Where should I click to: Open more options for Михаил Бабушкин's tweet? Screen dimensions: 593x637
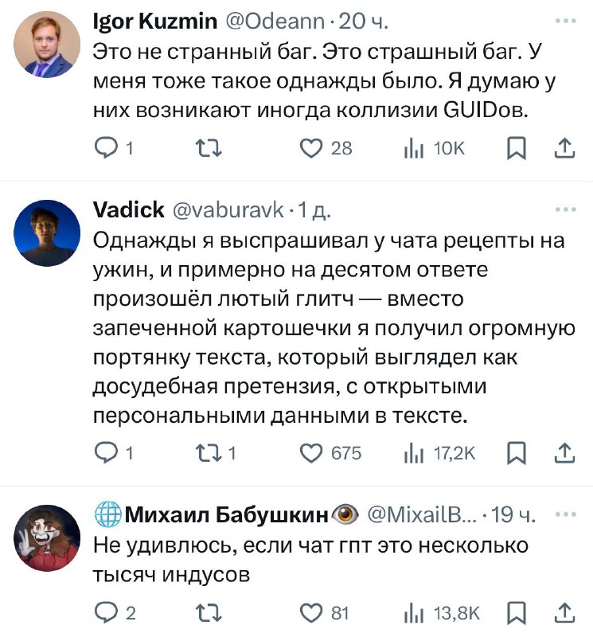point(566,514)
